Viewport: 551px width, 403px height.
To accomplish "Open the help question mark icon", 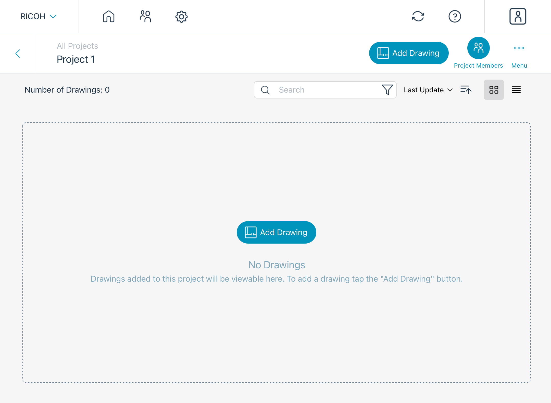I will point(455,17).
